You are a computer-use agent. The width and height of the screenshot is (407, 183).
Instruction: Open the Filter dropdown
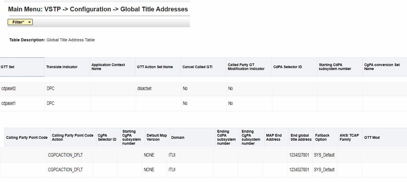(20, 22)
